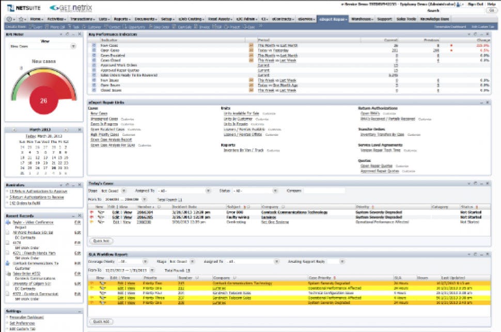Open the Assigned To dropdown in Today's Cases
This screenshot has width=501, height=332.
(x=209, y=191)
